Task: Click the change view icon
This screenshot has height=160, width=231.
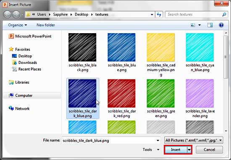Action: (x=193, y=25)
